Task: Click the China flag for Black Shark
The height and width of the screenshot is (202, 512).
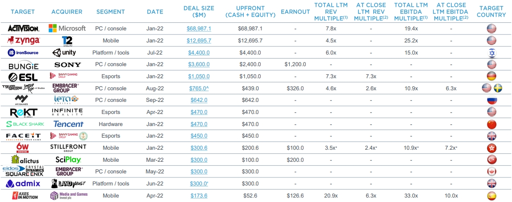Action: pos(492,124)
